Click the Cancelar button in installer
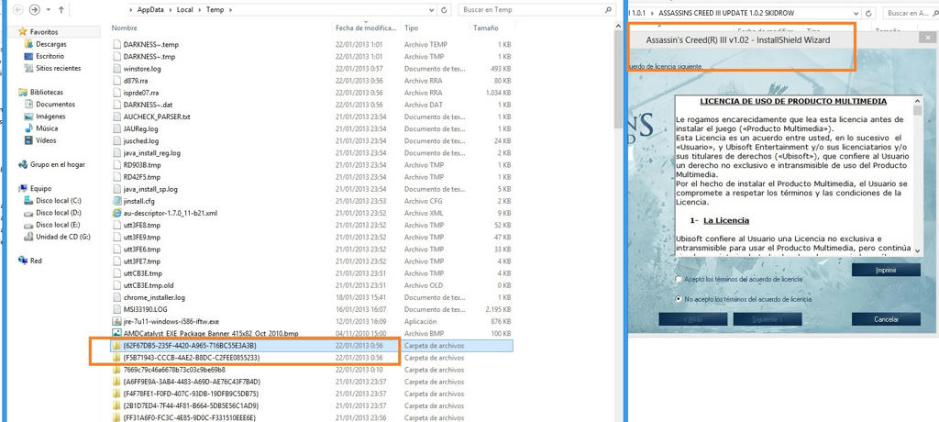Screen dimensions: 939x422 tap(886, 319)
